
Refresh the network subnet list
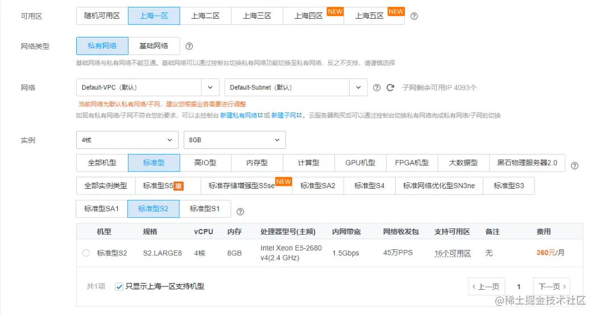point(390,88)
